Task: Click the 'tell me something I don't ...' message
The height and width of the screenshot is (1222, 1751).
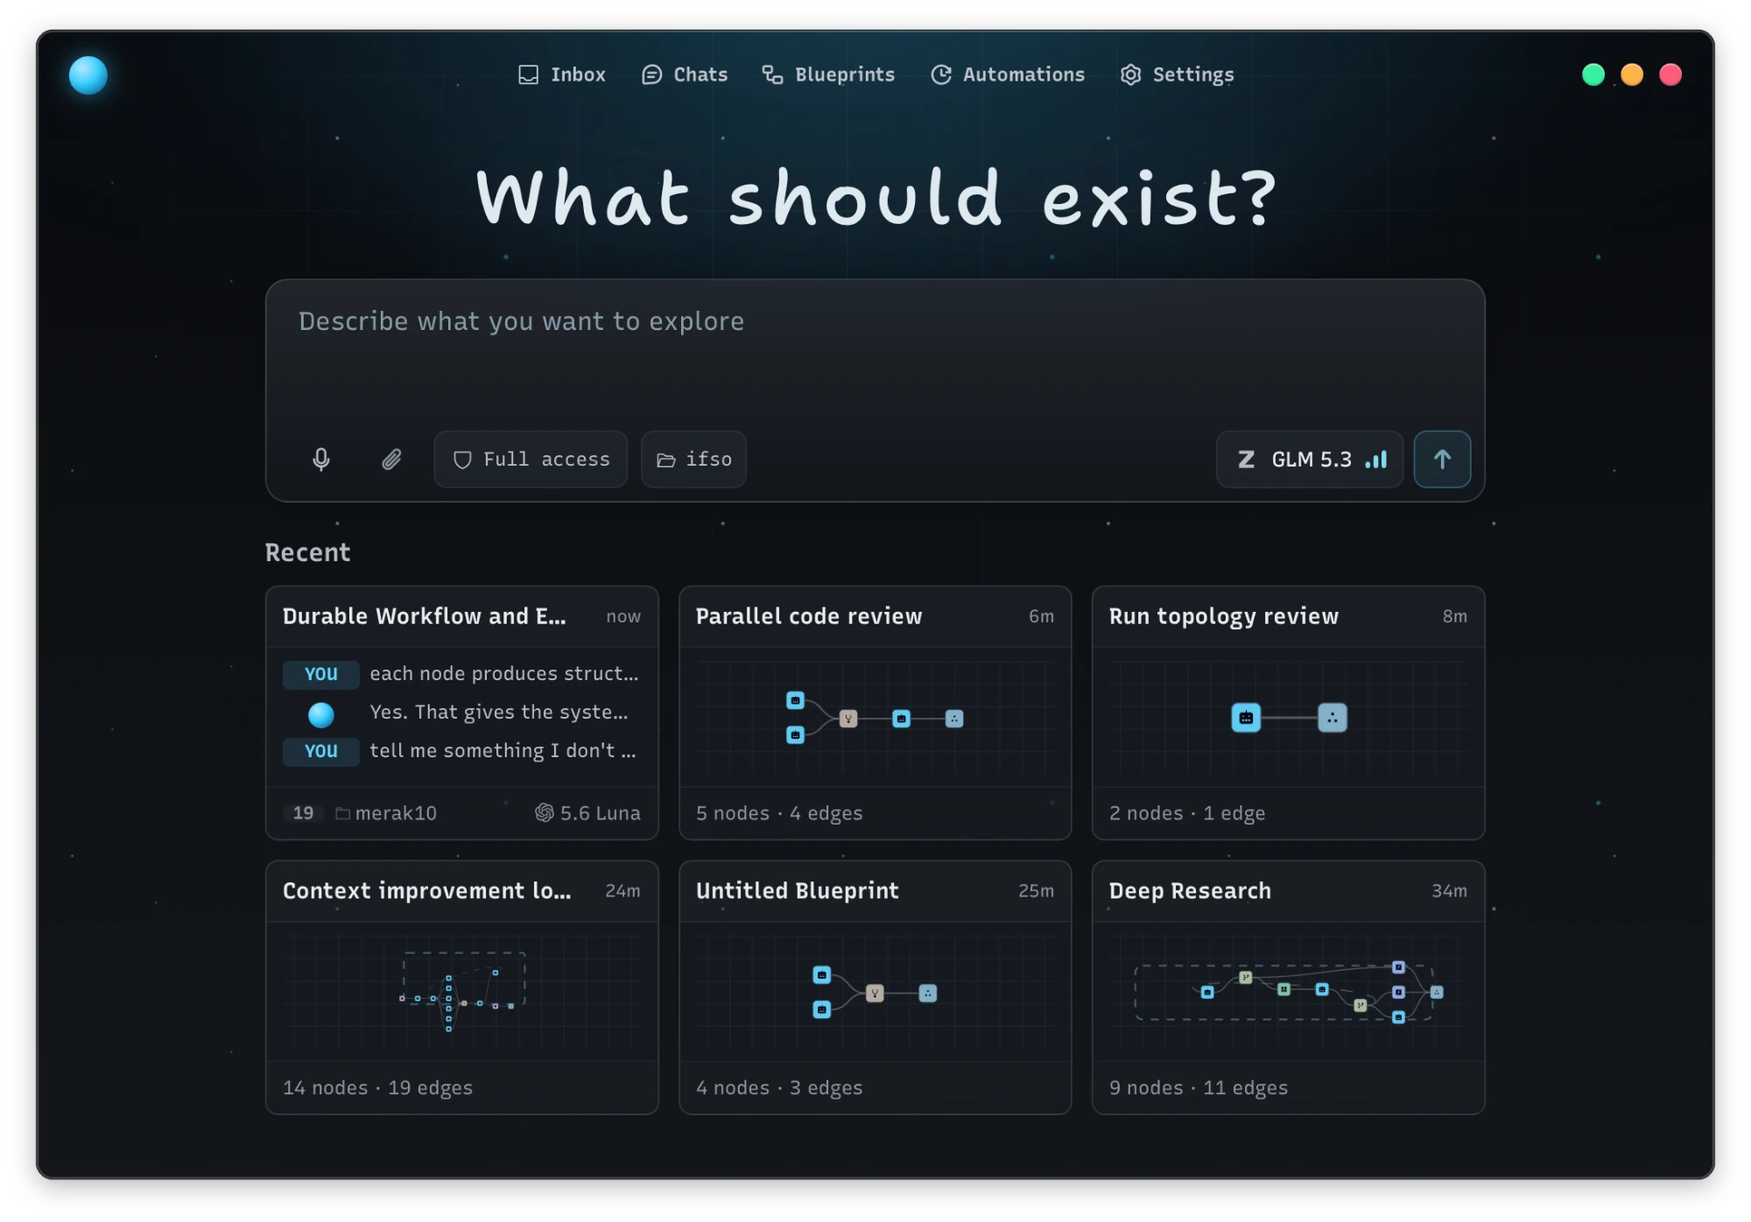Action: pyautogui.click(x=503, y=751)
